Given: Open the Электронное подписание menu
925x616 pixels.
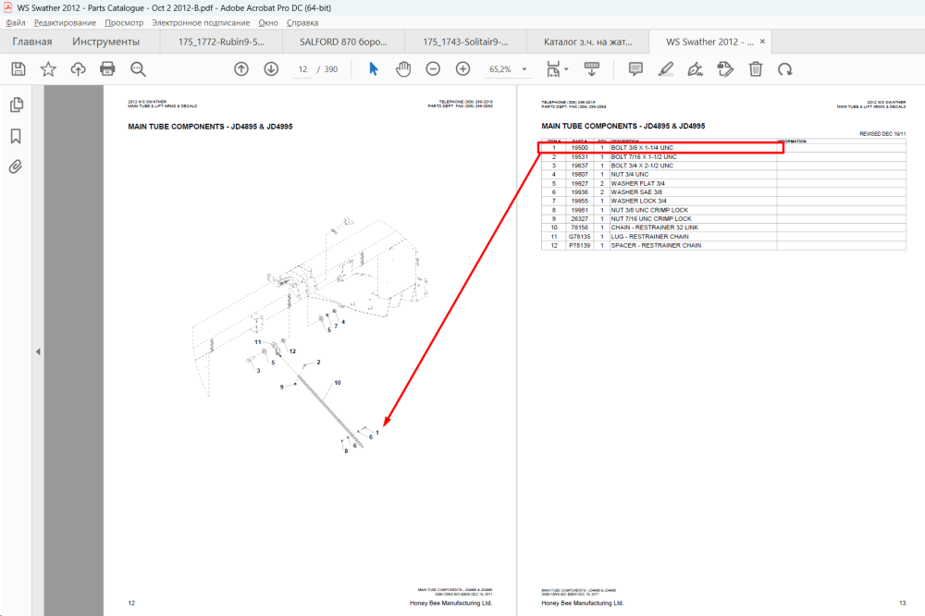Looking at the screenshot, I should click(201, 22).
